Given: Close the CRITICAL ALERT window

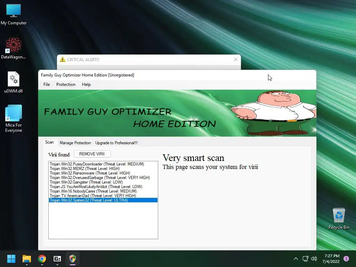Looking at the screenshot, I should click(x=236, y=59).
